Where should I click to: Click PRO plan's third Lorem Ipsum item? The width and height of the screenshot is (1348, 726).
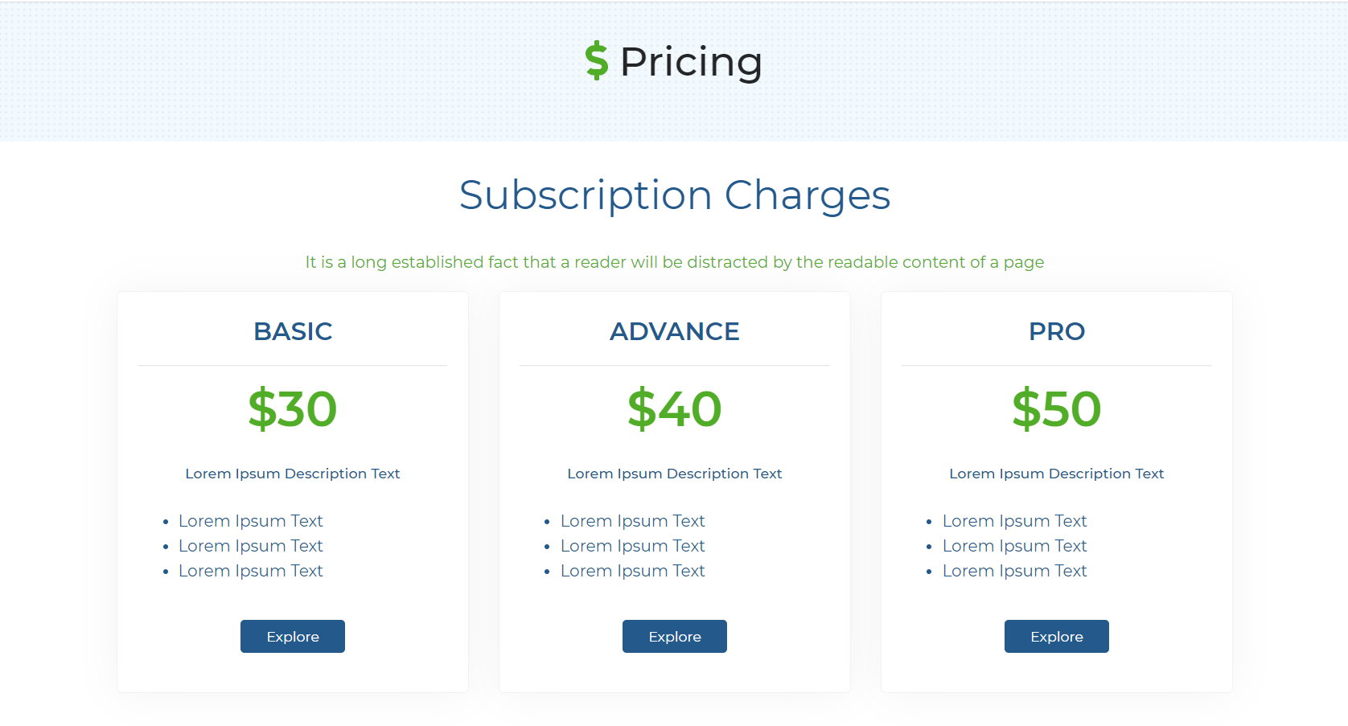click(1014, 571)
